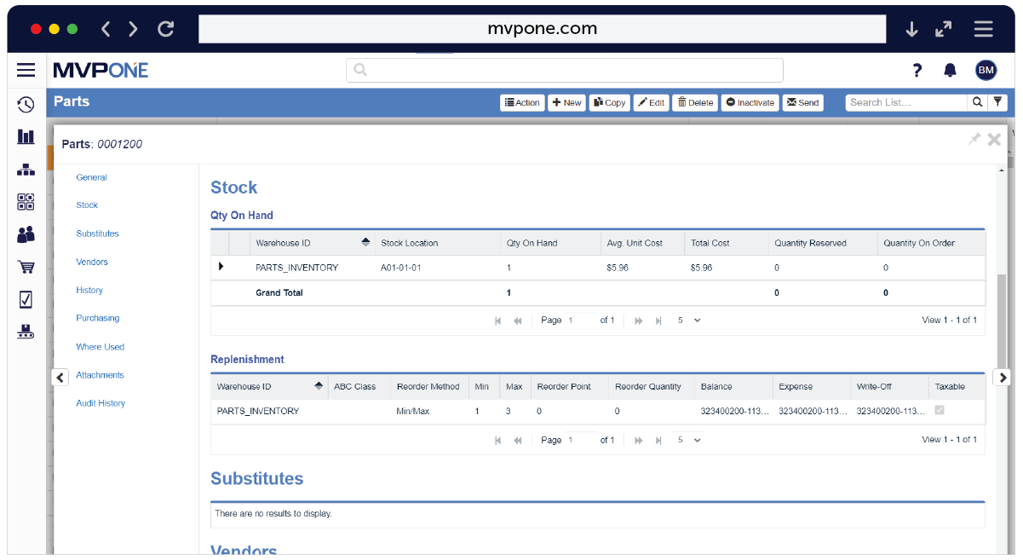Expand the right panel with the arrow chevron

point(1003,376)
